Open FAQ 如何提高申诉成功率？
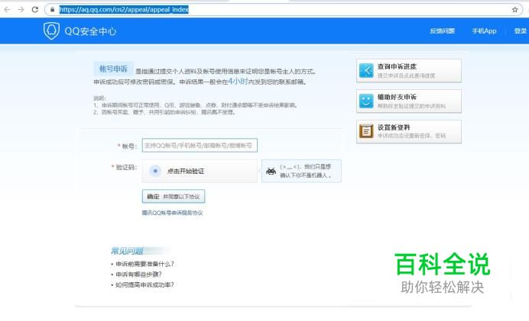 pyautogui.click(x=144, y=284)
